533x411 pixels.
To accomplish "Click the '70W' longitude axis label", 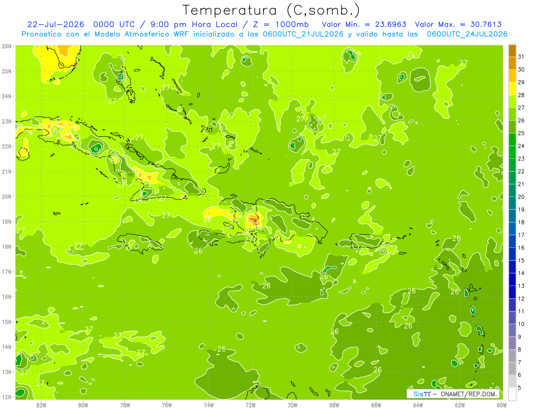I will 292,405.
